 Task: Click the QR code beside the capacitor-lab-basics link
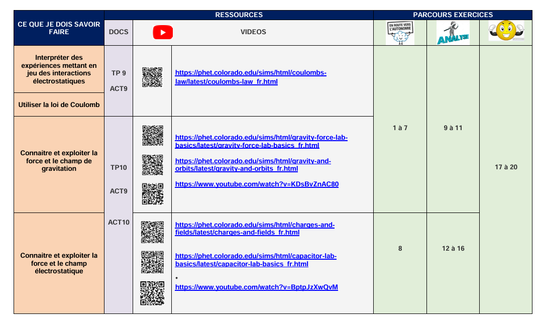point(152,262)
